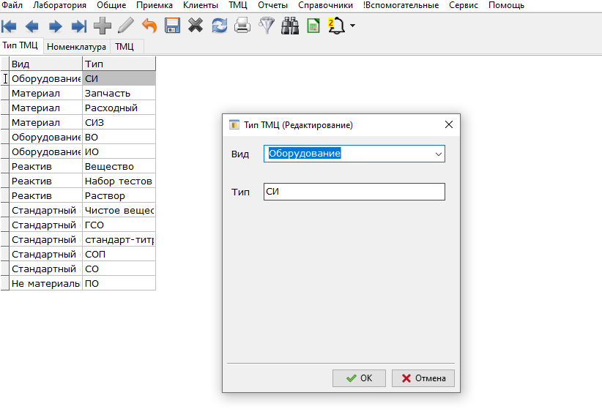Print with the printer icon

242,26
